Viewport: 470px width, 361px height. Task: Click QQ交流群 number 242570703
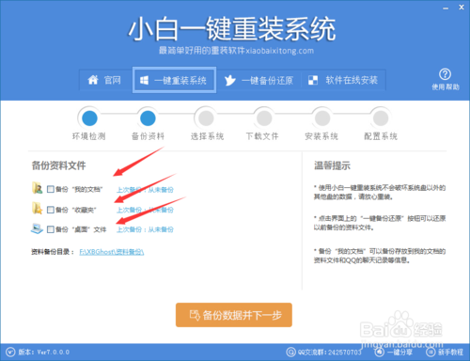click(344, 353)
